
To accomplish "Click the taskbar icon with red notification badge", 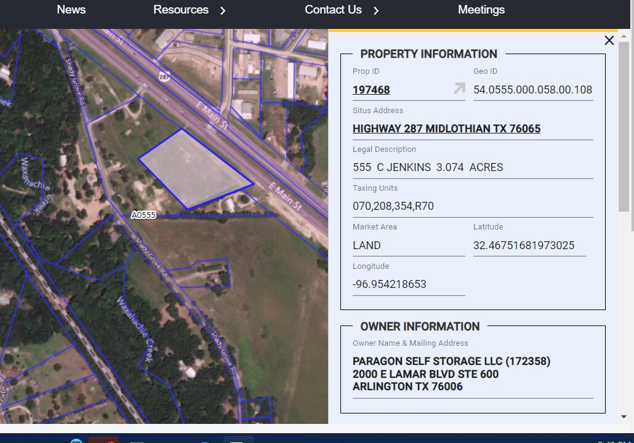I will tap(103, 441).
